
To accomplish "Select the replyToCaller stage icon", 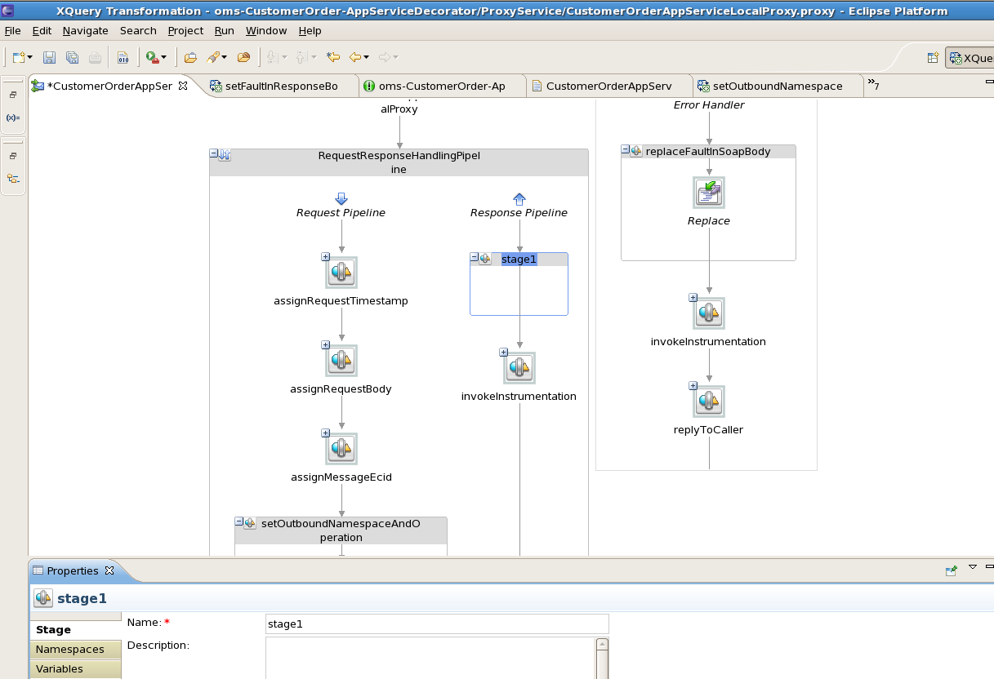I will pyautogui.click(x=709, y=401).
